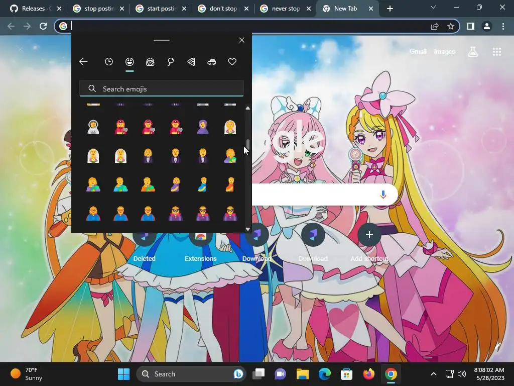The image size is (514, 386).
Task: Launch Microsoft Edge from the taskbar
Action: click(325, 374)
